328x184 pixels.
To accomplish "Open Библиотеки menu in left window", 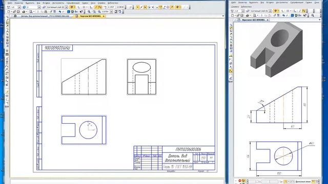I will point(113,3).
